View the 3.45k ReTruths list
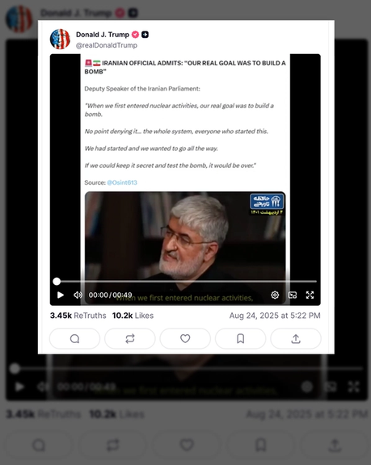The image size is (371, 465). pyautogui.click(x=78, y=316)
